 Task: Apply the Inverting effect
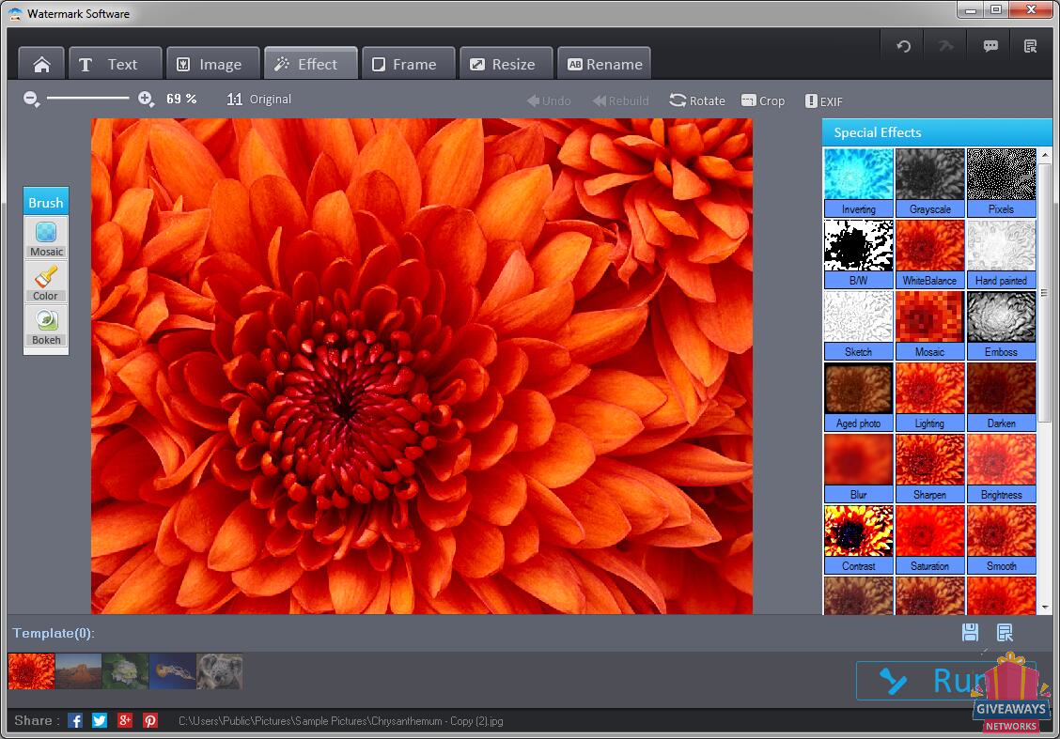point(859,182)
